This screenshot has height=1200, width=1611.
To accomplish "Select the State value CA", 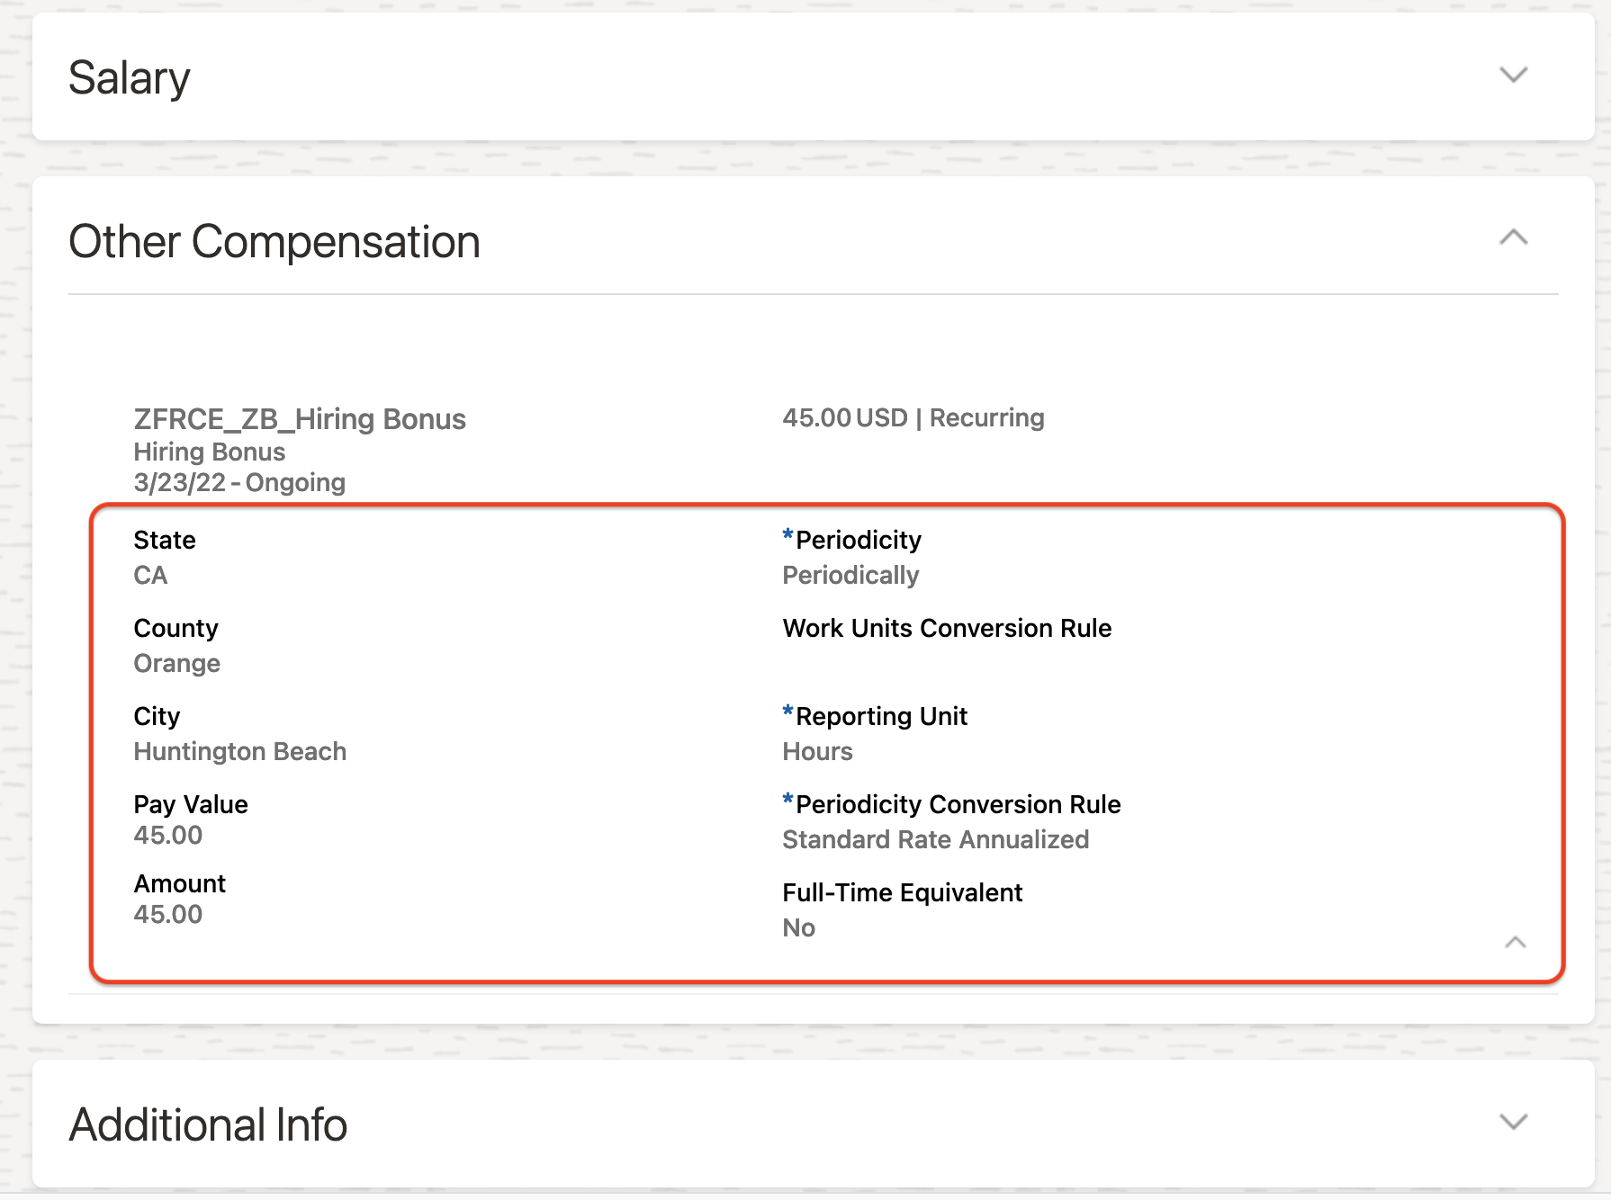I will pos(150,576).
